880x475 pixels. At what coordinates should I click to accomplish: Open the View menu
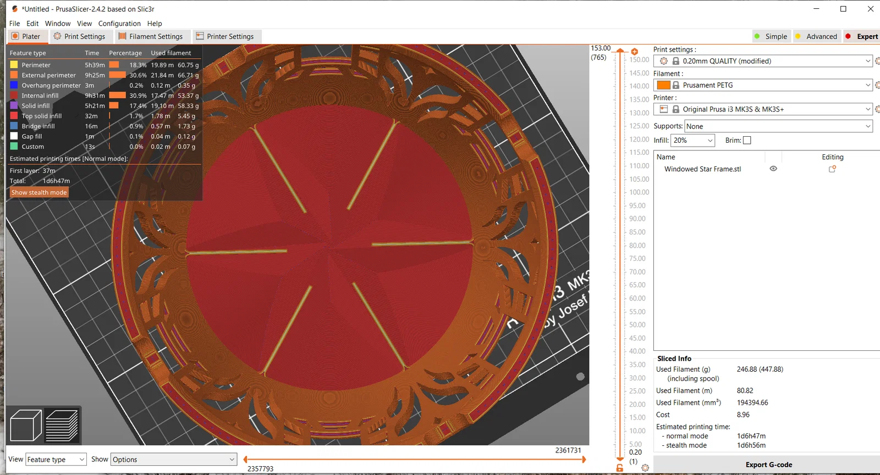(84, 24)
